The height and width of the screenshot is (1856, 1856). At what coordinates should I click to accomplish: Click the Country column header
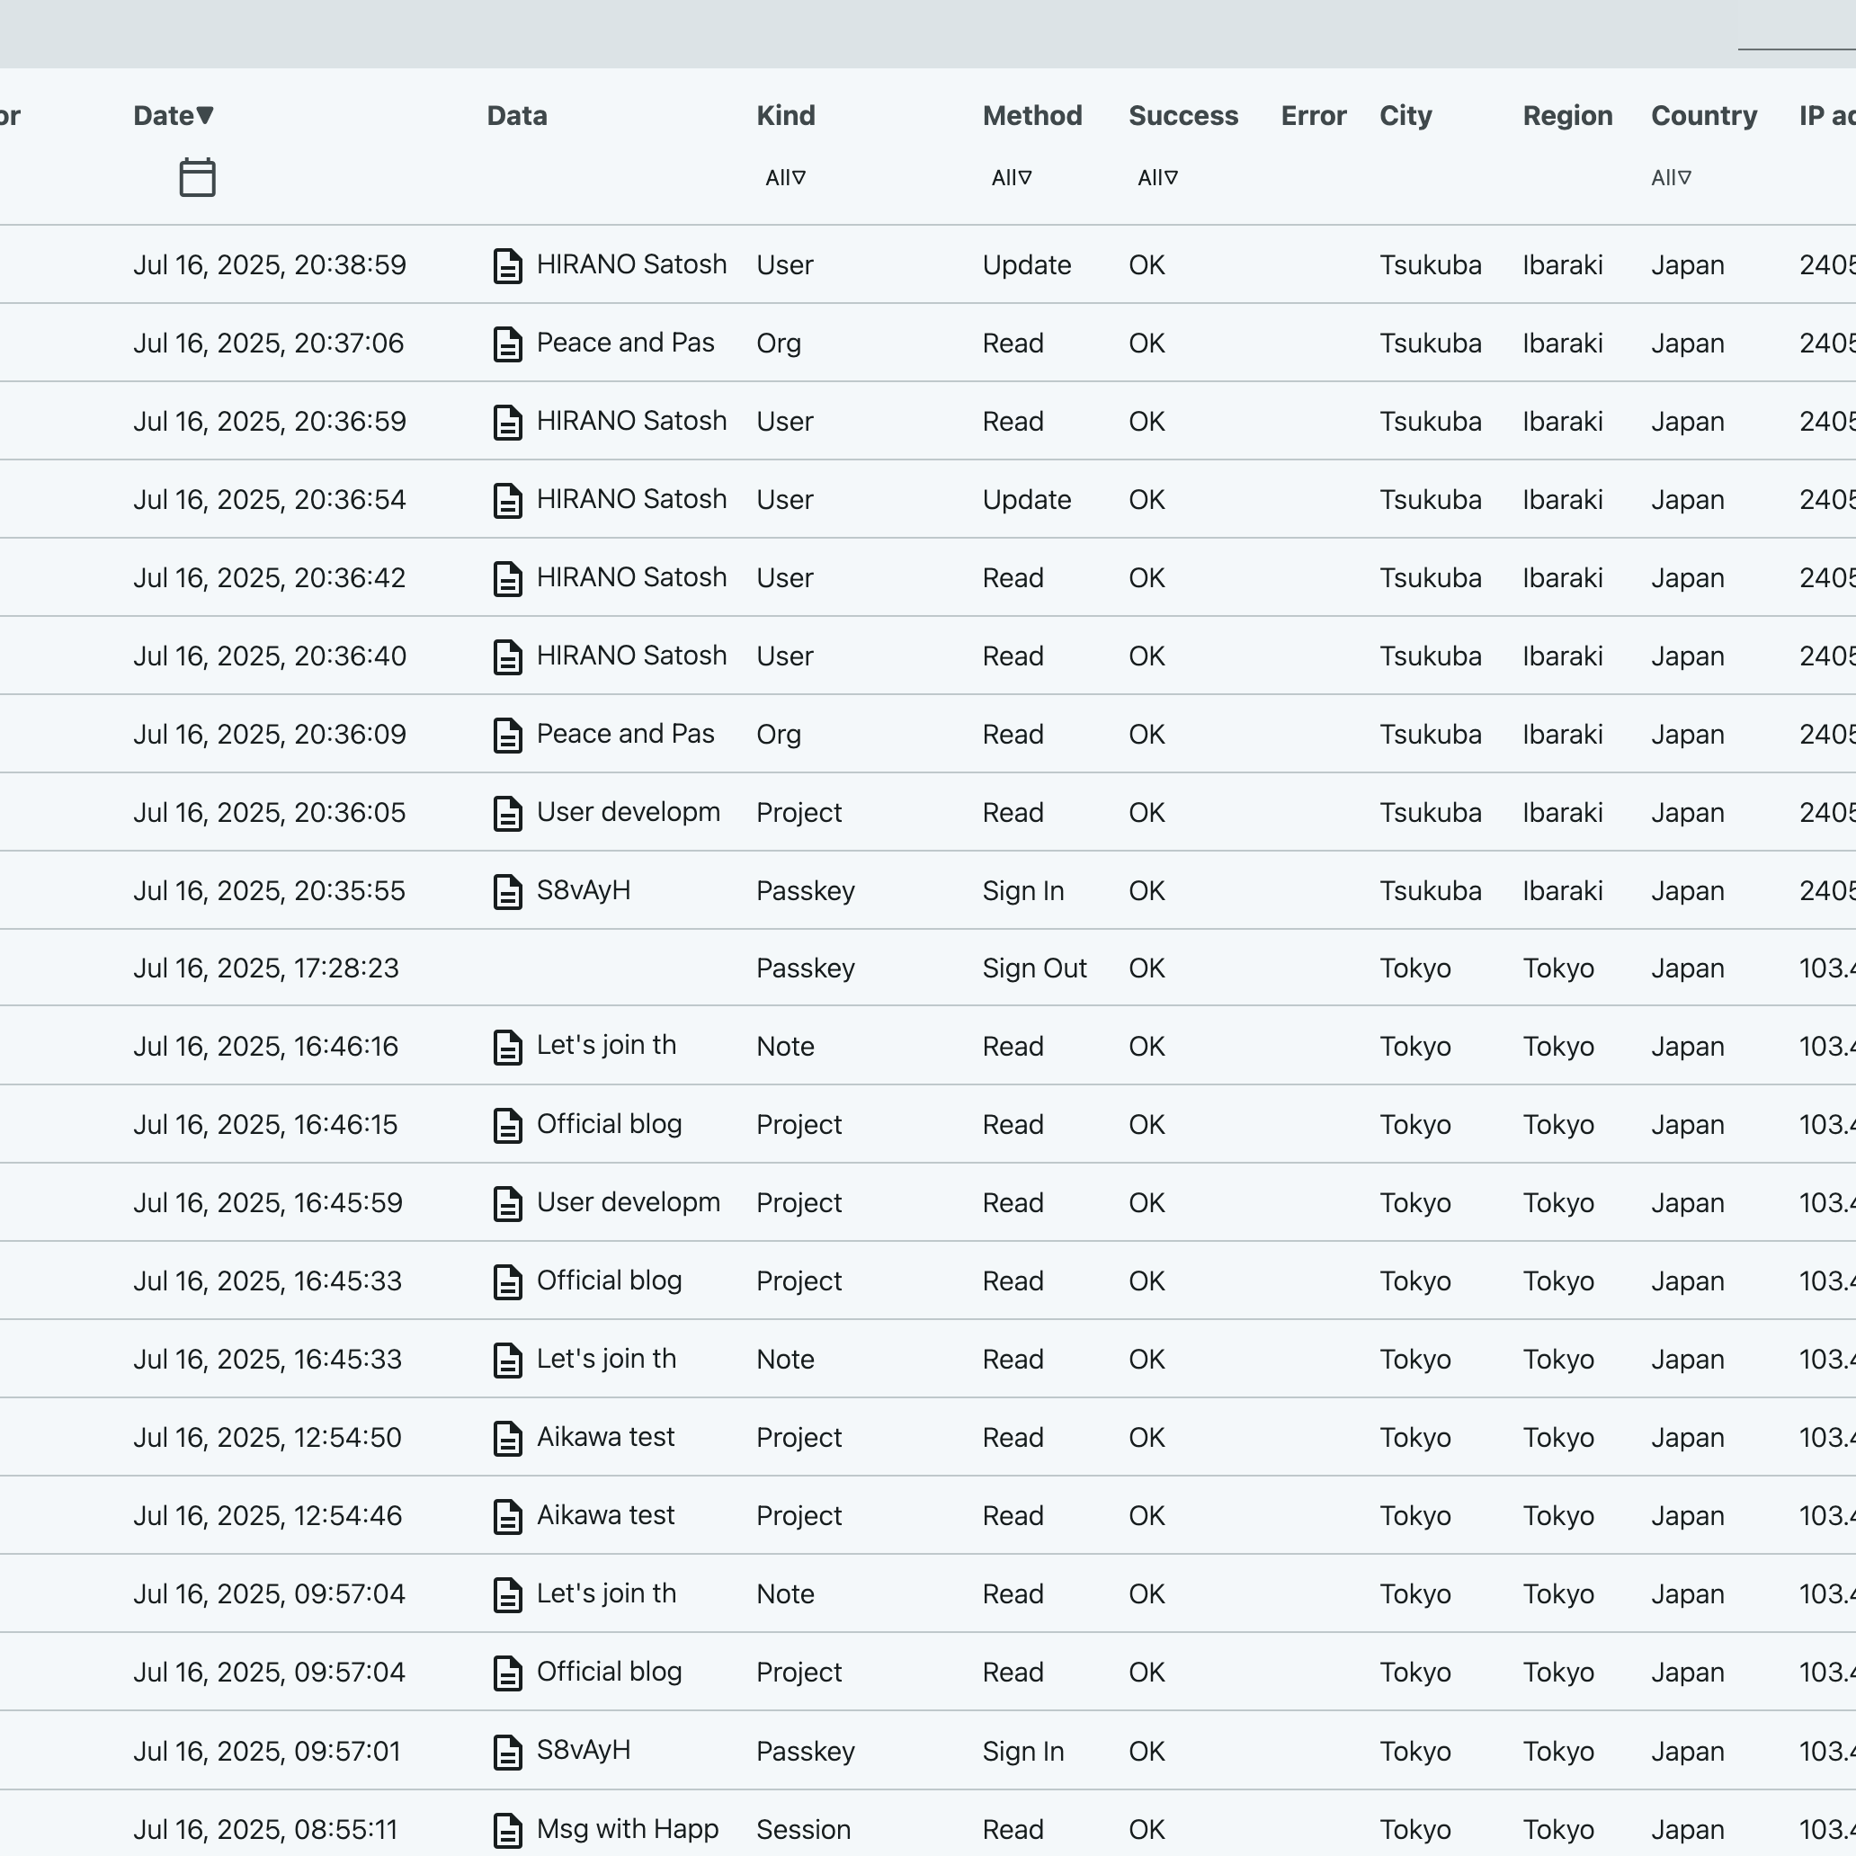click(1703, 115)
